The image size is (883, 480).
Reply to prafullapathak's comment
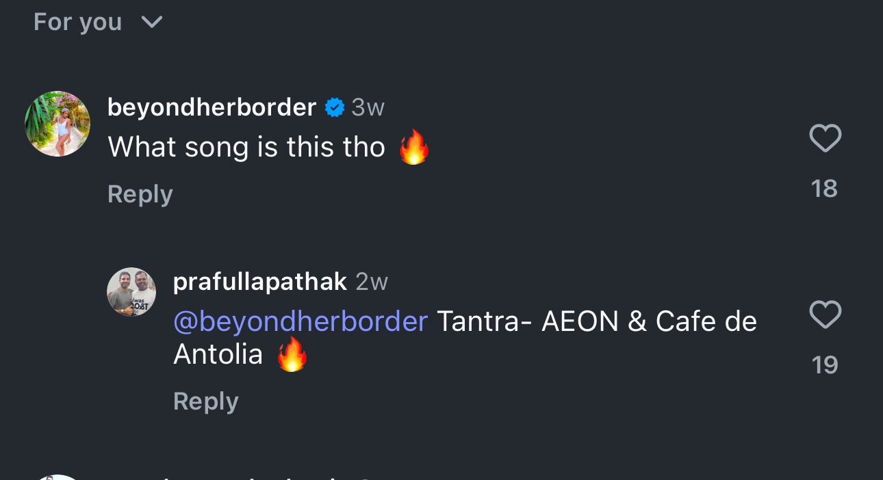click(x=206, y=401)
